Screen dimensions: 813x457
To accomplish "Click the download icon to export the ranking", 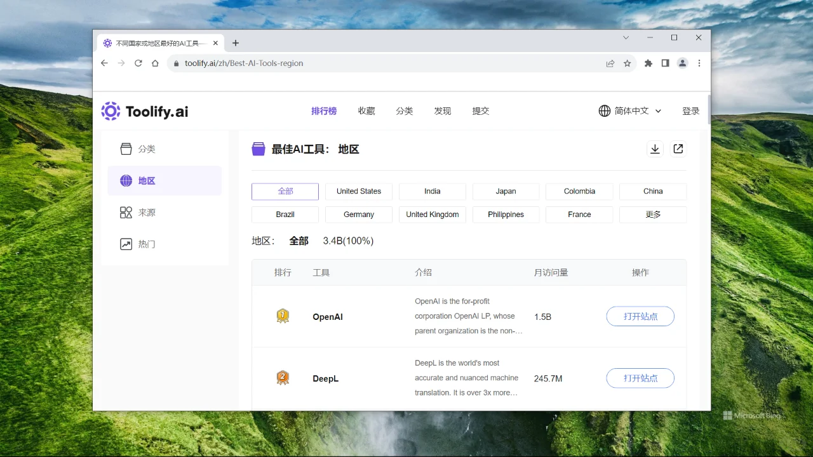I will (x=655, y=149).
